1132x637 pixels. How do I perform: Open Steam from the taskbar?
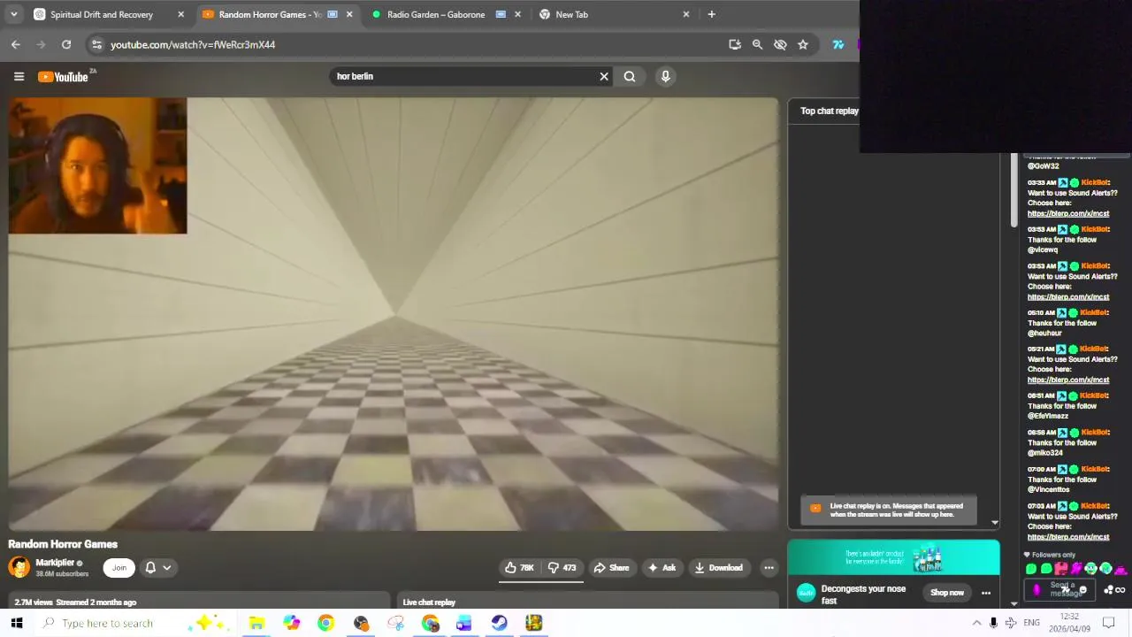click(499, 623)
